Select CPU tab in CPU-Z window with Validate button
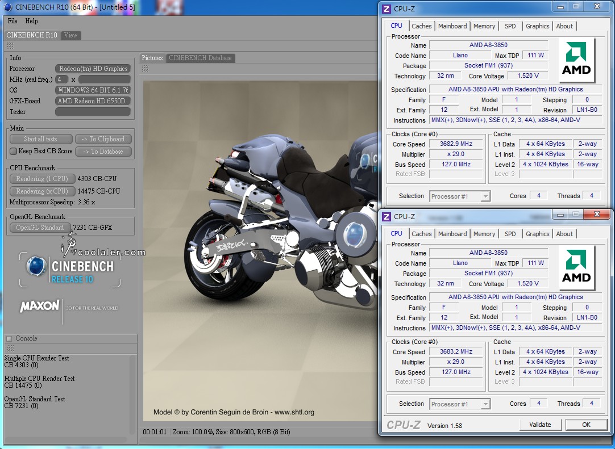The width and height of the screenshot is (615, 449). (x=397, y=233)
